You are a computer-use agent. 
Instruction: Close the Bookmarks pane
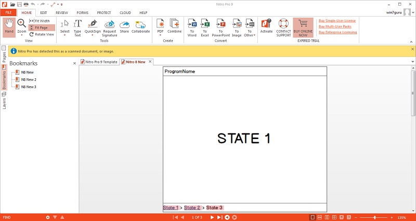pos(74,63)
